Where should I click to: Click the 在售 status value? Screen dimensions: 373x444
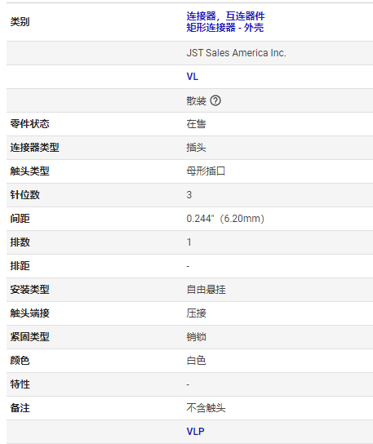pyautogui.click(x=196, y=124)
